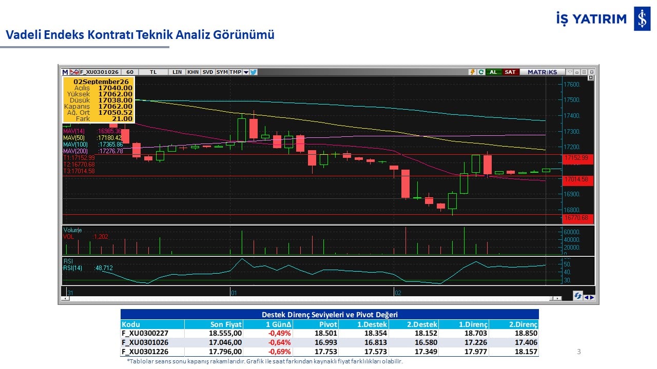Select the TMP toolbar item

tap(236, 72)
